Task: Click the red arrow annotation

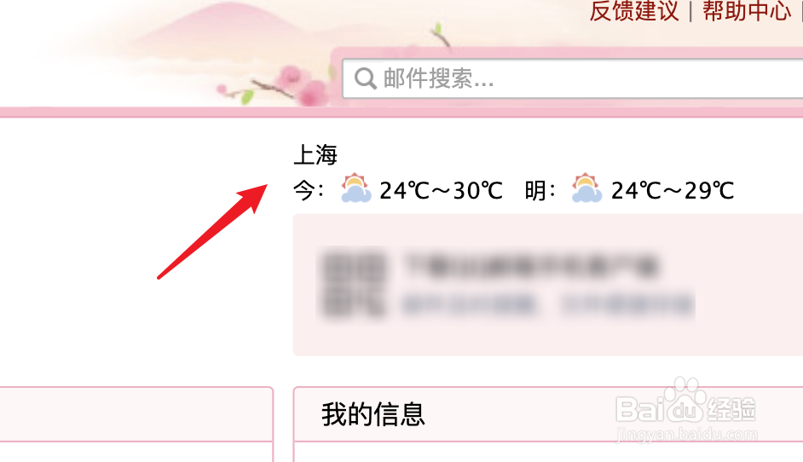Action: (212, 232)
